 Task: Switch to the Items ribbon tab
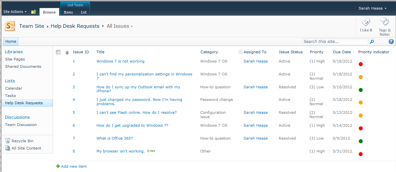pyautogui.click(x=68, y=12)
